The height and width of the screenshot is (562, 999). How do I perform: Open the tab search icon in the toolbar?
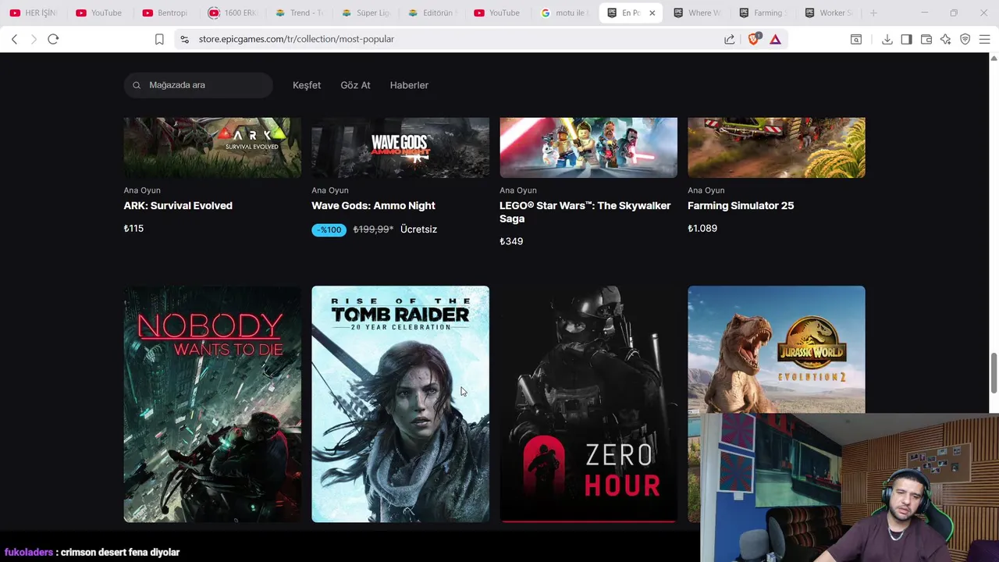[856, 39]
